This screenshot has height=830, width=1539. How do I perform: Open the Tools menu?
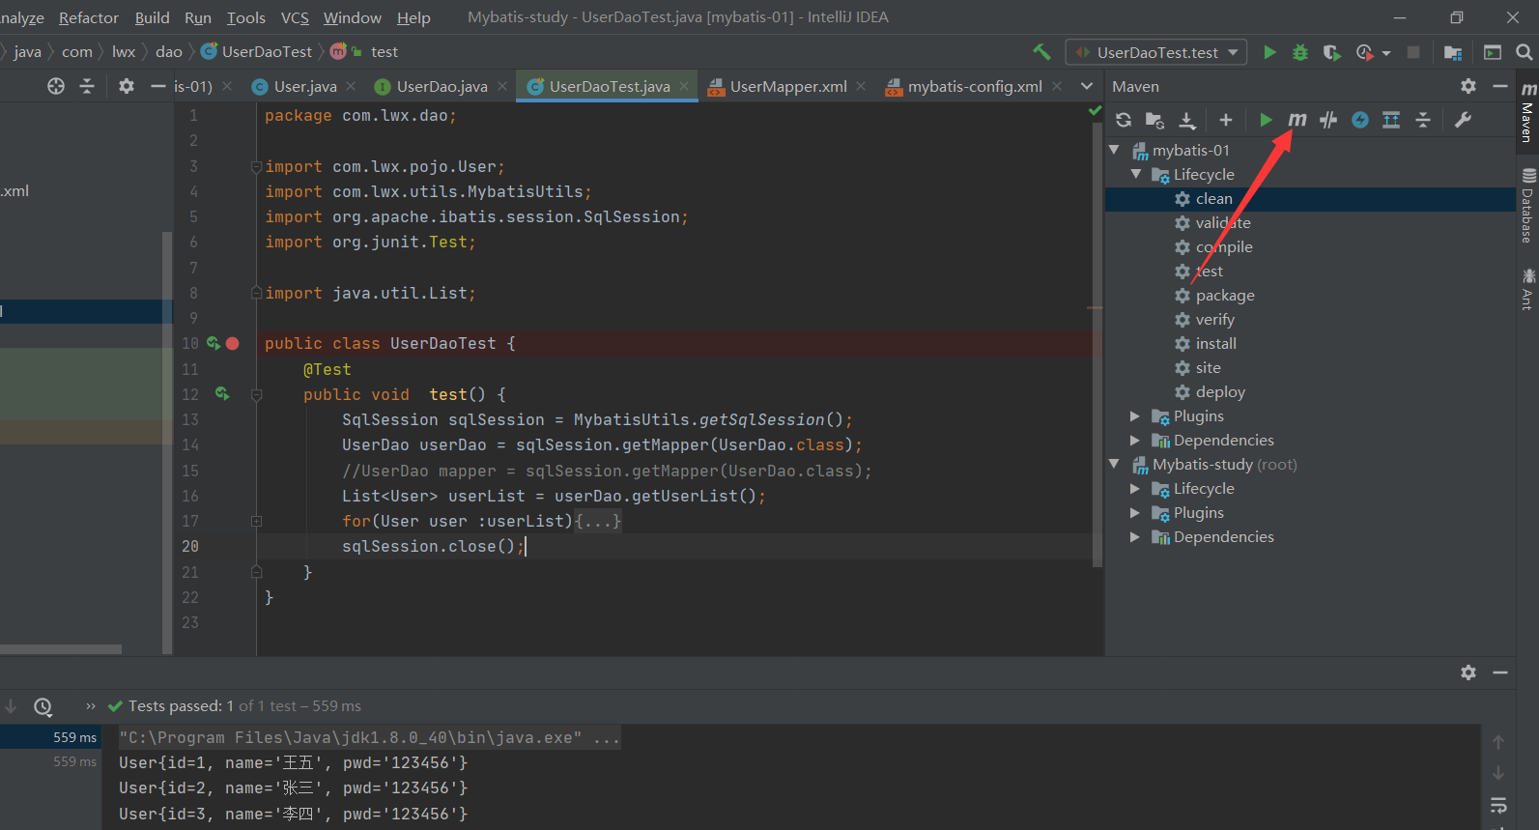[245, 17]
